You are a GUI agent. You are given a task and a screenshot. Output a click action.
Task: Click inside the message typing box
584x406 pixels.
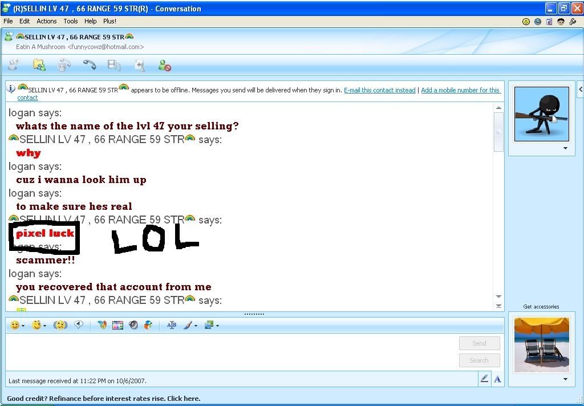coord(228,351)
